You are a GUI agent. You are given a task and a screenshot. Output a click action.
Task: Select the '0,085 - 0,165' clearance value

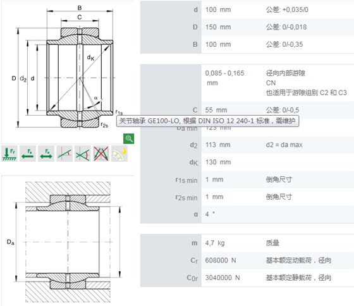[224, 73]
